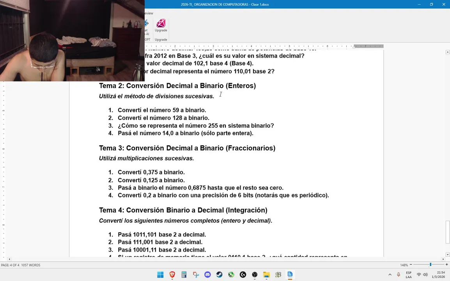Click the line 'Pasá 10001,11 base 2 a decimal.'
The image size is (450, 281).
coord(162,250)
